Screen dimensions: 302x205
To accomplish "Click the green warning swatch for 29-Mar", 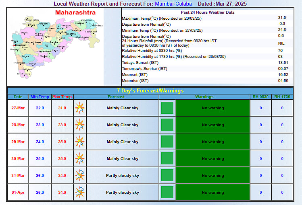I will pyautogui.click(x=167, y=141).
